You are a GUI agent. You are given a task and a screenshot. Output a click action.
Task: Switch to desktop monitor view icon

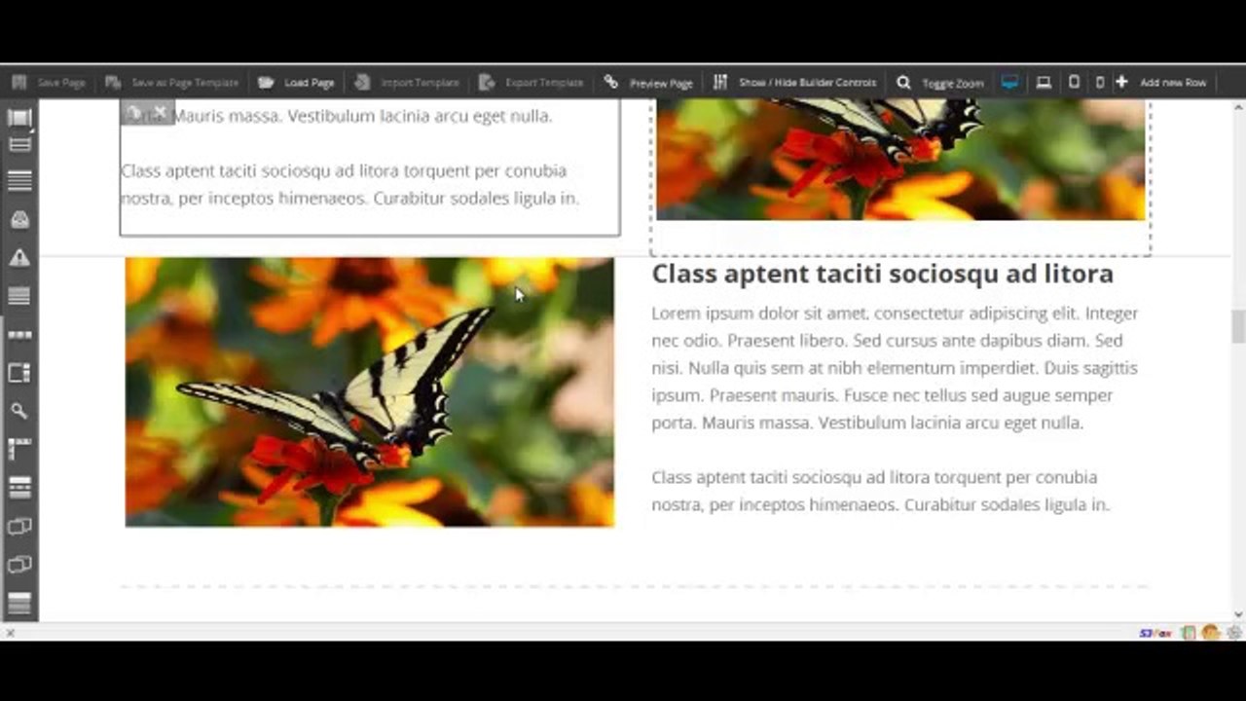[1009, 83]
